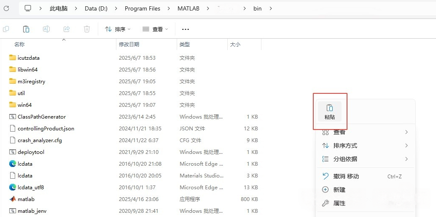This screenshot has width=436, height=217.
Task: Expand the 分组依据 submenu
Action: point(406,159)
